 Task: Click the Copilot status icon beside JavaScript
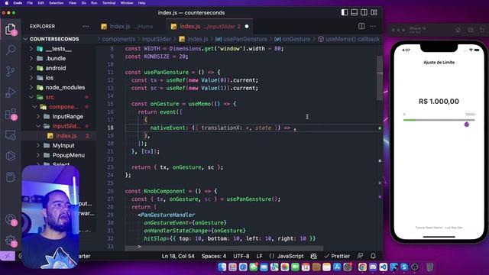click(x=314, y=256)
